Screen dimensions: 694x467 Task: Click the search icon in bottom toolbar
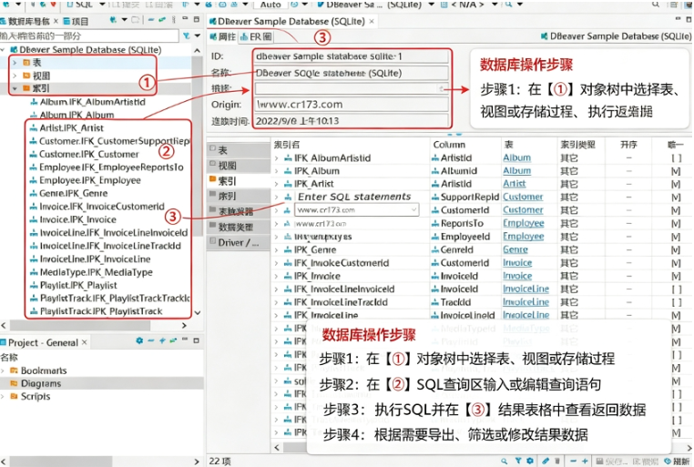505,461
